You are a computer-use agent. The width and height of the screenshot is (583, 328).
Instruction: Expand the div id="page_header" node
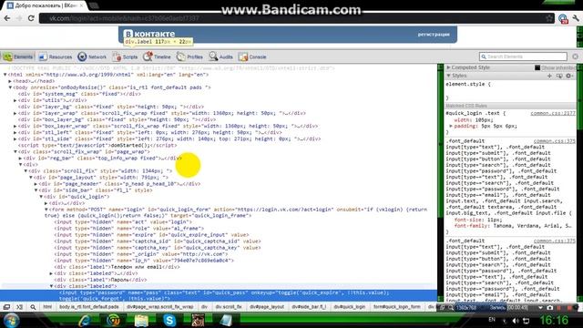(36, 184)
